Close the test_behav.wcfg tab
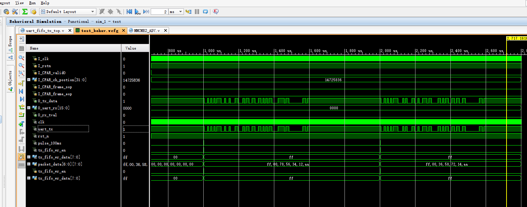The width and height of the screenshot is (527, 207). tap(124, 31)
